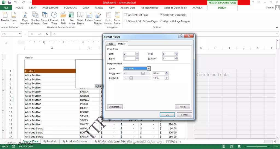280x149 pixels.
Task: Click dialog help question button
Action: click(181, 36)
